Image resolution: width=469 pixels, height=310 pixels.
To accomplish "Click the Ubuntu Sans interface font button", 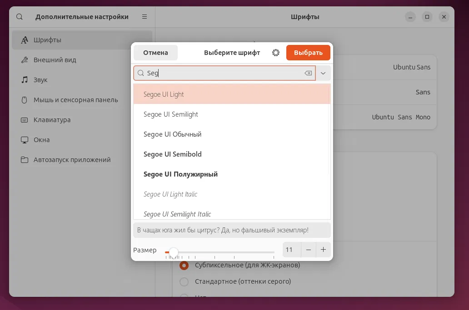I will 412,67.
